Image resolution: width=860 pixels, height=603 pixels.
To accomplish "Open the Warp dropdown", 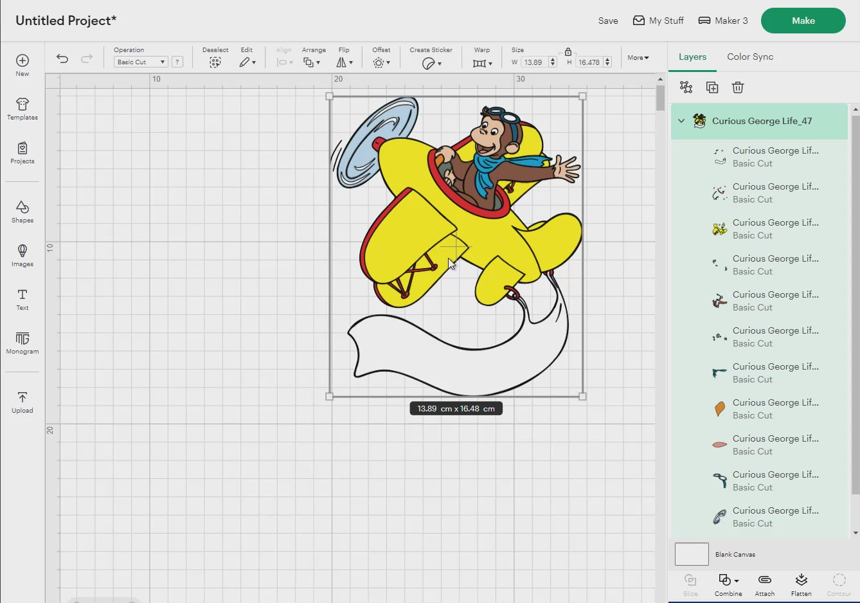I will click(482, 63).
